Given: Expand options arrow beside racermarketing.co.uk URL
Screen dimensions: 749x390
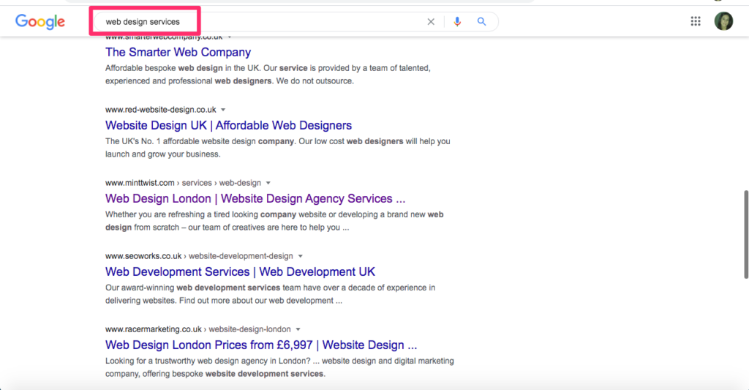Looking at the screenshot, I should pos(298,329).
